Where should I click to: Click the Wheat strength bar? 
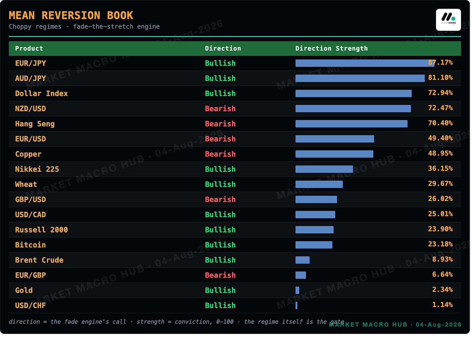pyautogui.click(x=319, y=184)
